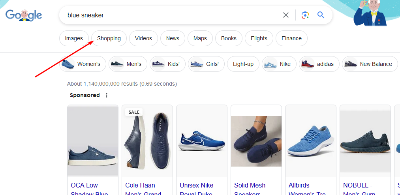The width and height of the screenshot is (400, 195).
Task: Apply the adidas brand filter chip
Action: (x=319, y=64)
